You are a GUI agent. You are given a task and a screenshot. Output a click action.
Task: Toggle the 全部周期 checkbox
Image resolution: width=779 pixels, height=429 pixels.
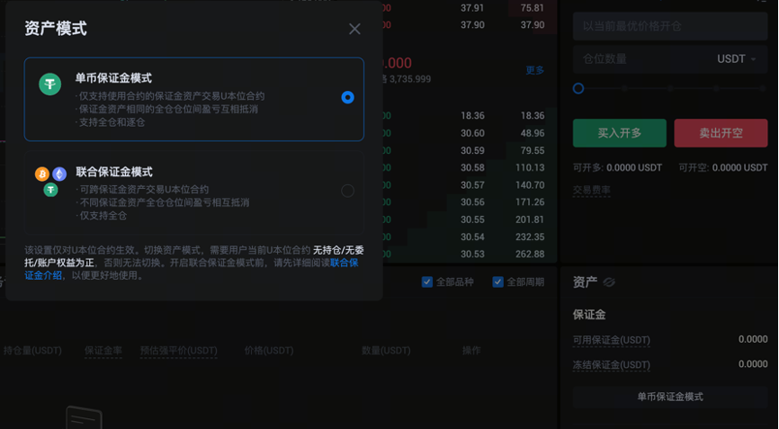click(x=497, y=282)
